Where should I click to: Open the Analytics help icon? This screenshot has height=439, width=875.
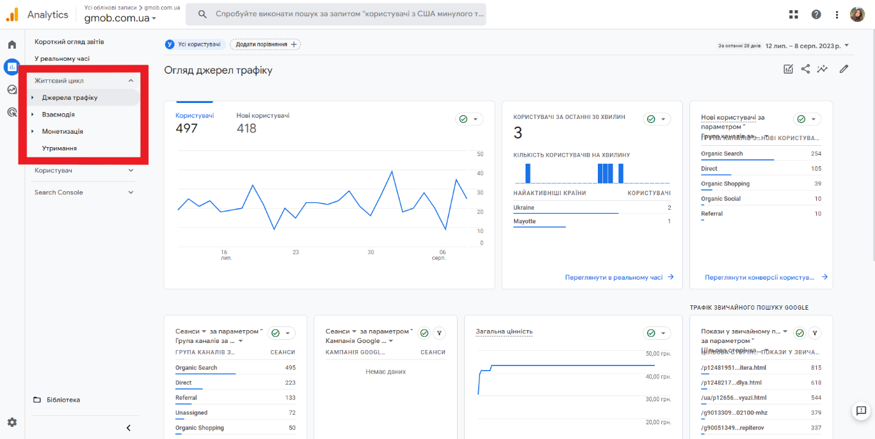[x=816, y=13]
